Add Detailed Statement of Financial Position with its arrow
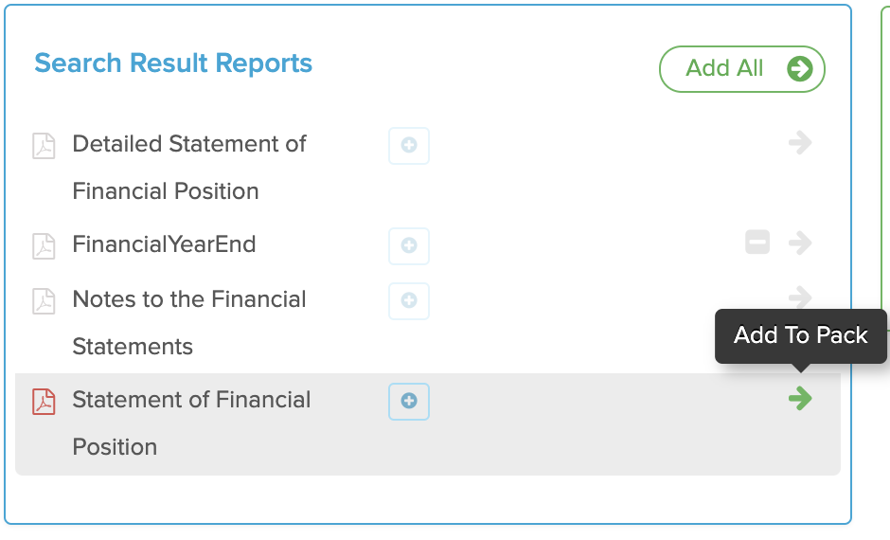The width and height of the screenshot is (890, 540). click(x=800, y=142)
